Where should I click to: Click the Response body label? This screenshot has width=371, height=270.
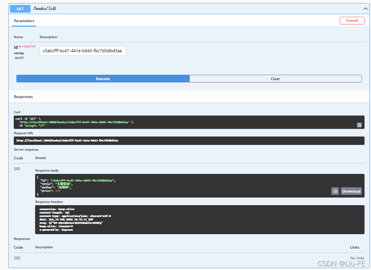click(x=47, y=170)
